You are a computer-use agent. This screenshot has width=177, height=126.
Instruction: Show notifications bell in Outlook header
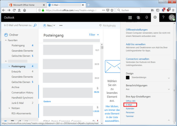(x=146, y=17)
